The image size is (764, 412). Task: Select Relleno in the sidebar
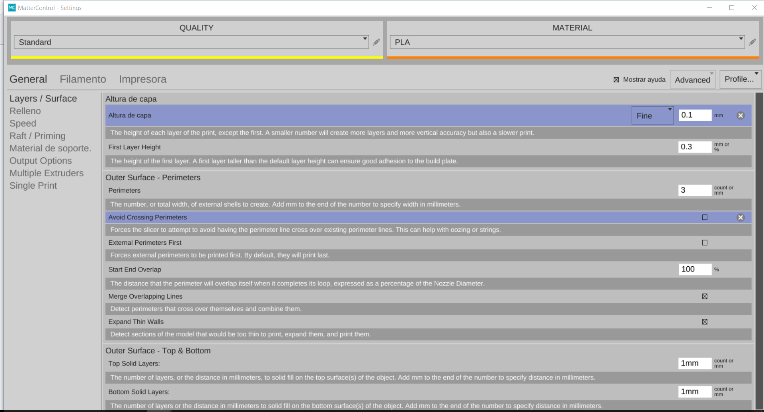(x=25, y=111)
